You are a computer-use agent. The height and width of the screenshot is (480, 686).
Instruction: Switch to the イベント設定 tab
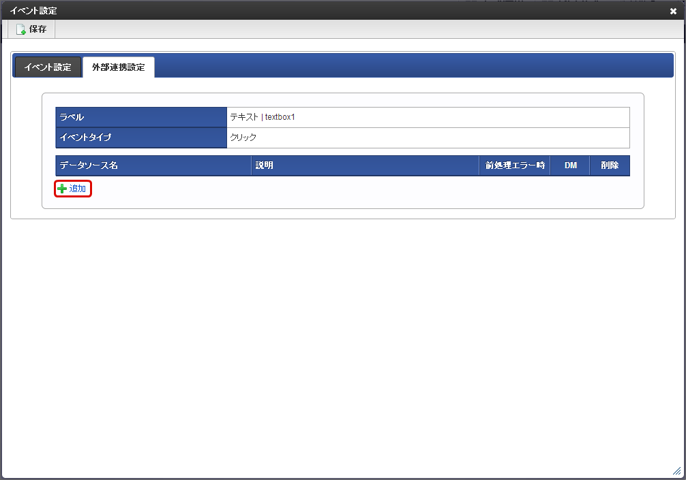click(x=48, y=67)
